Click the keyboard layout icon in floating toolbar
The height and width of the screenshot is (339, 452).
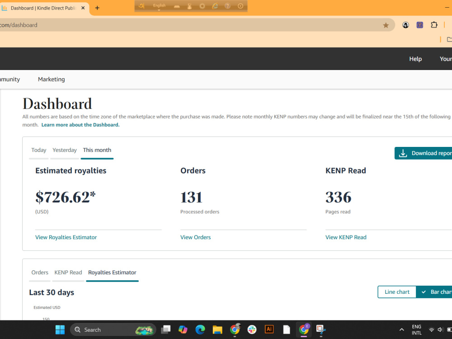pyautogui.click(x=177, y=6)
